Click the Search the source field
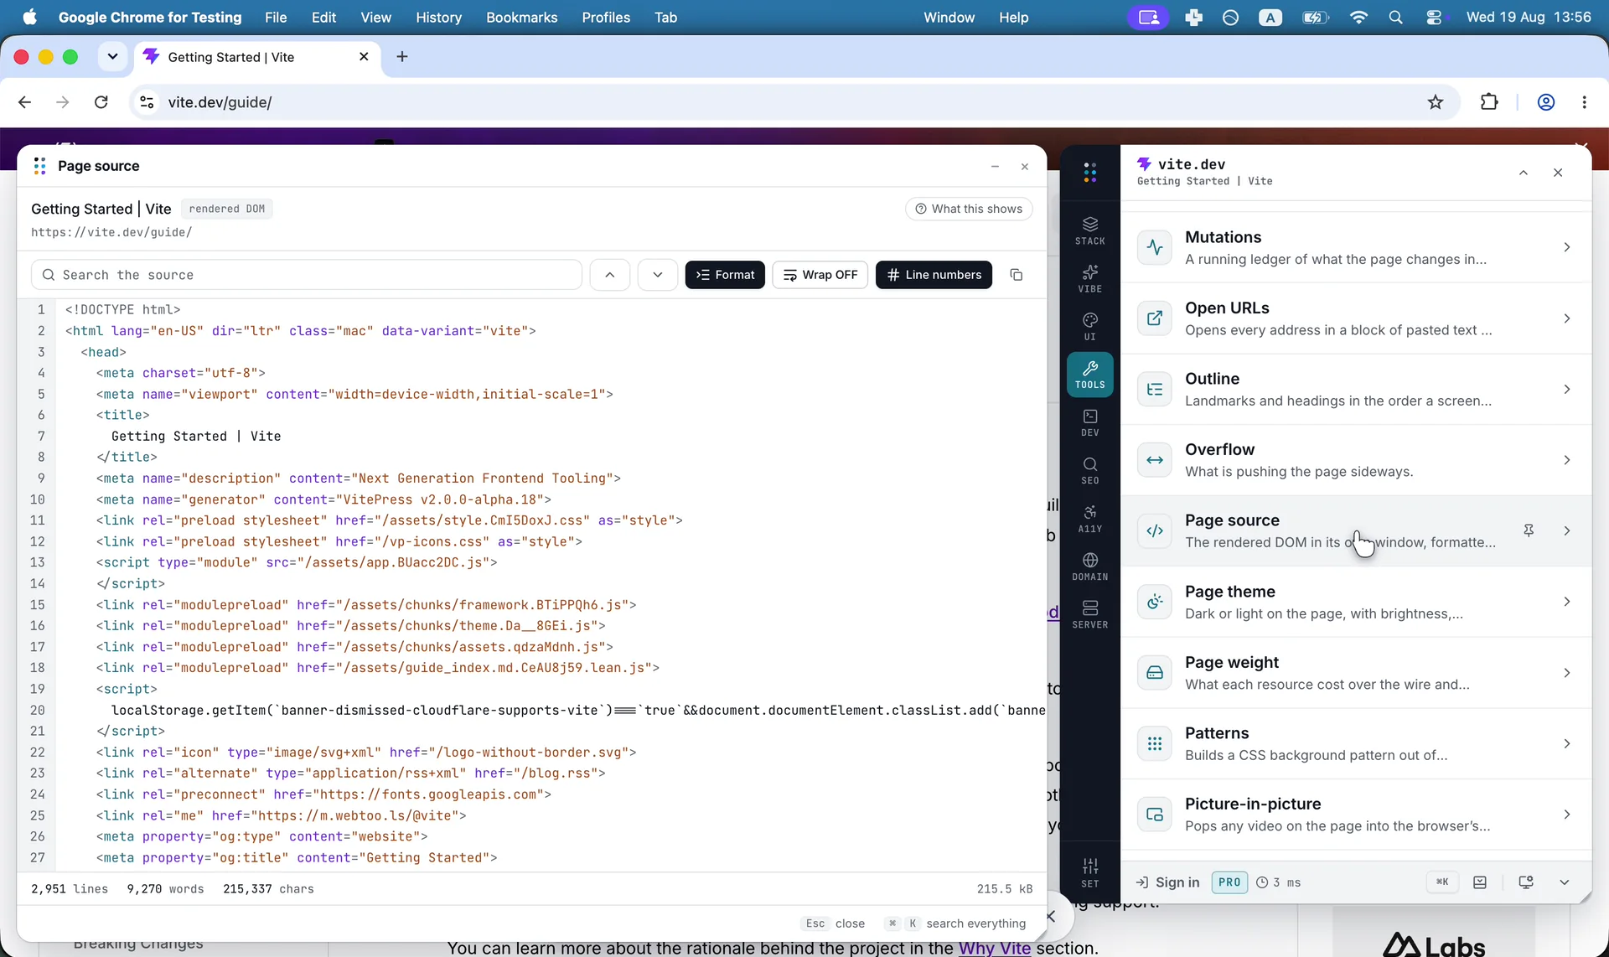 click(307, 275)
